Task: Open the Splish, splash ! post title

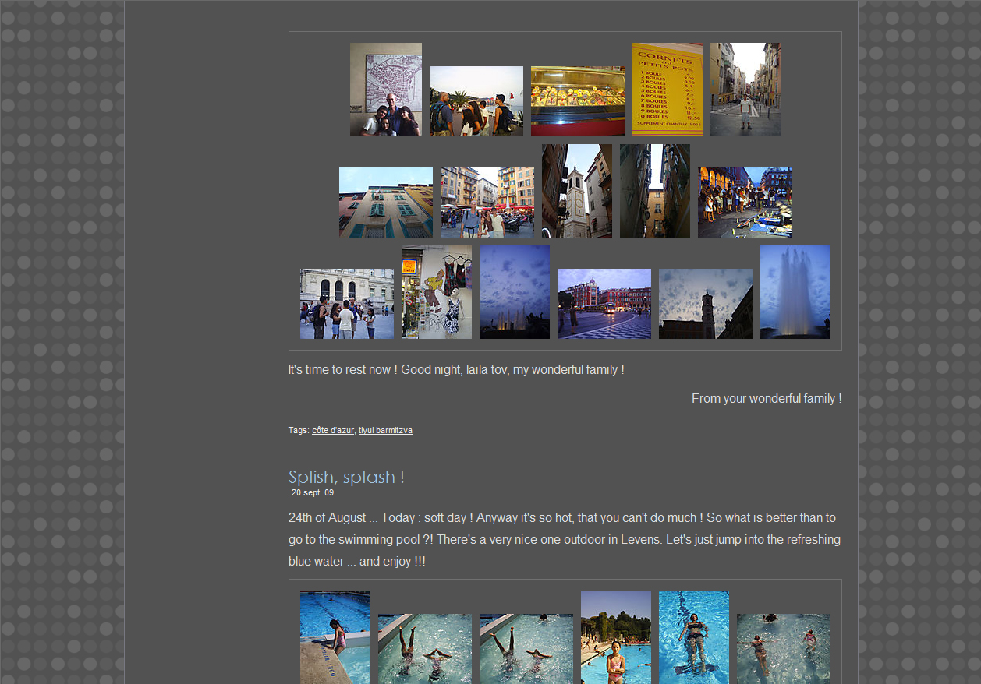Action: click(x=346, y=477)
